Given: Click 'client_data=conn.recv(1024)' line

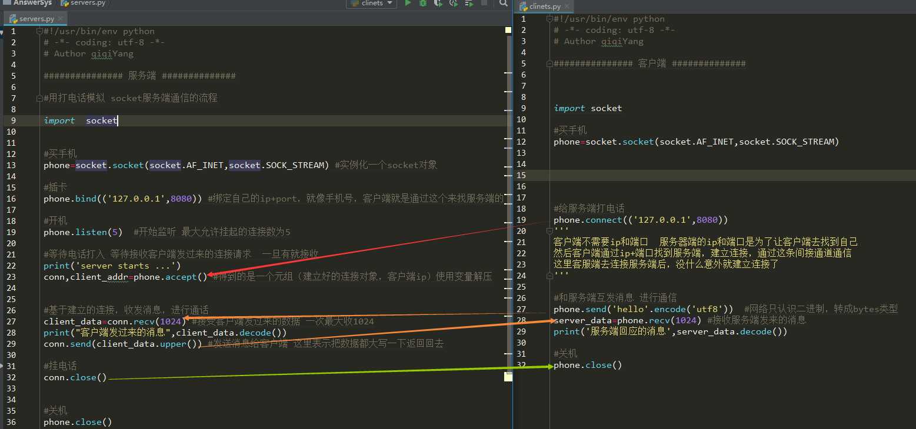Looking at the screenshot, I should pos(115,321).
